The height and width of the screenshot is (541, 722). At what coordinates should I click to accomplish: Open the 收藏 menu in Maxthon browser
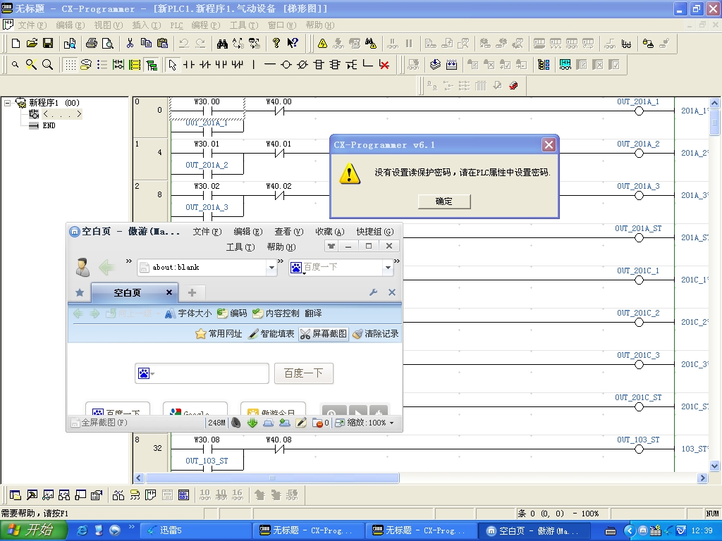coord(329,232)
